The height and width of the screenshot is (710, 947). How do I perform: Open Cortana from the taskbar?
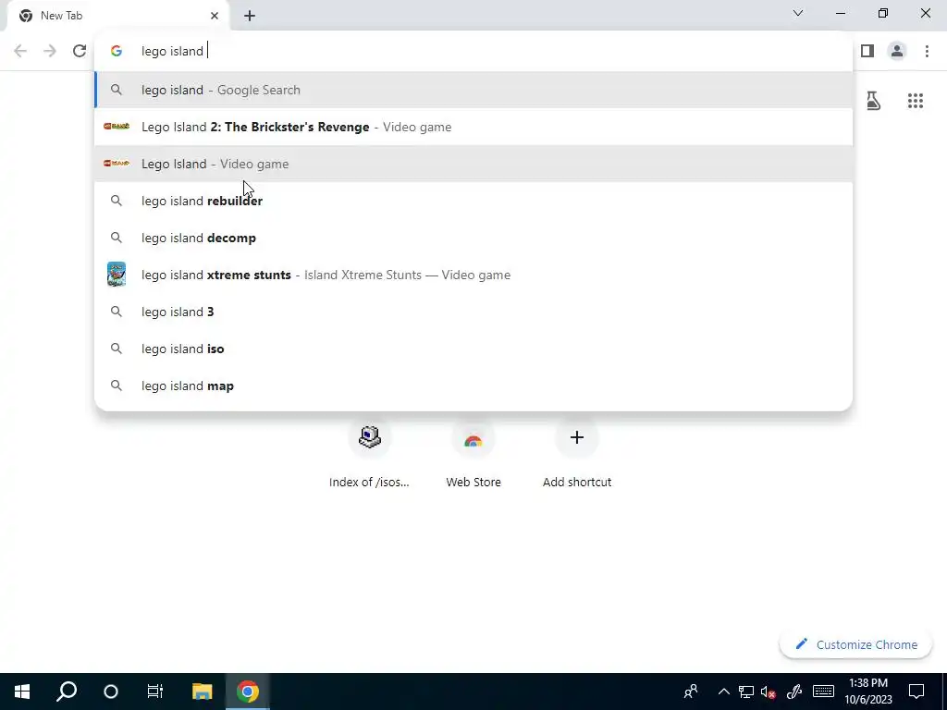(x=111, y=692)
